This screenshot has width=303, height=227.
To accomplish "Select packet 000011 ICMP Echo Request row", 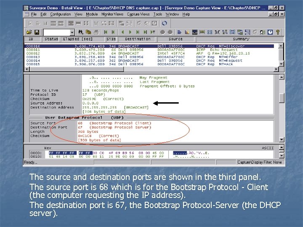I will [149, 50].
